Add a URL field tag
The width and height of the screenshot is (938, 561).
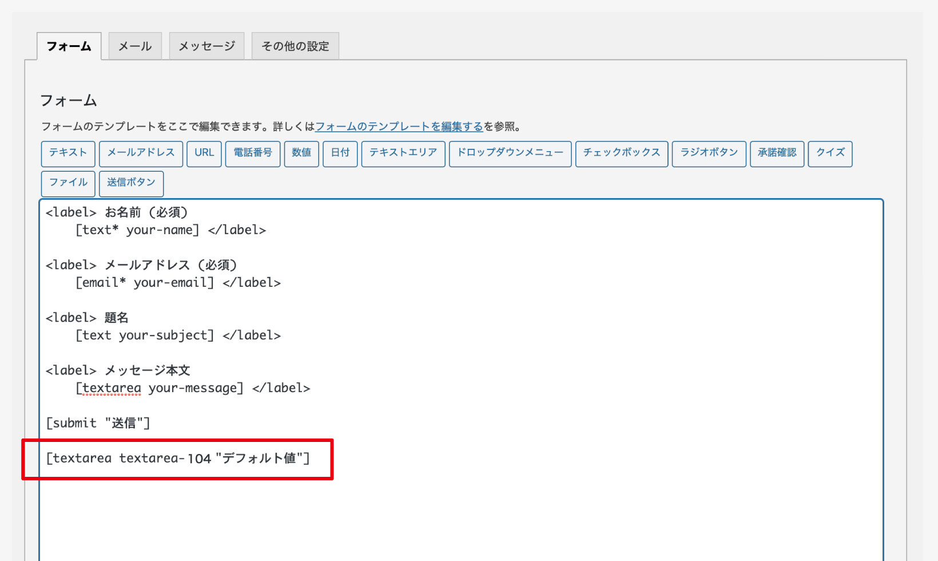204,153
